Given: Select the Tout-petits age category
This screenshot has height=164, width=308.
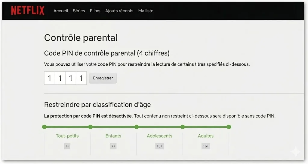Looking at the screenshot, I should pyautogui.click(x=67, y=136).
